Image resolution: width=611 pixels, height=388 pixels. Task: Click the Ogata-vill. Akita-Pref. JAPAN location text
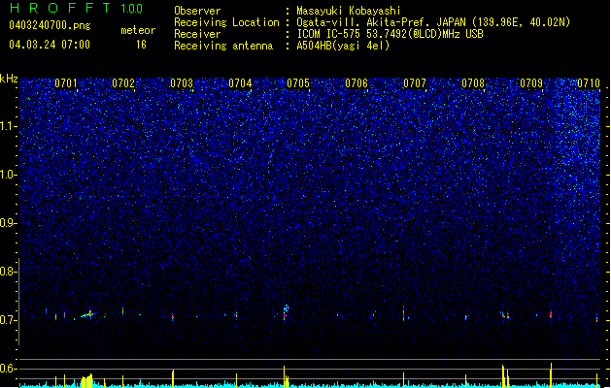[433, 22]
